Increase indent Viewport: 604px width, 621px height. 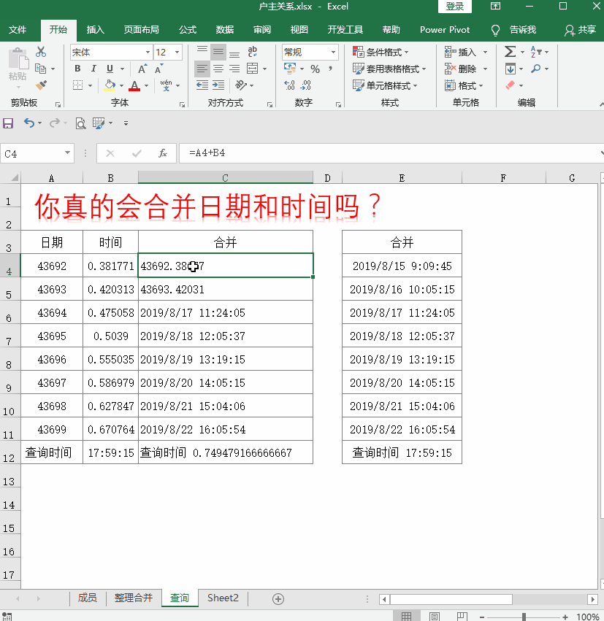[x=218, y=85]
